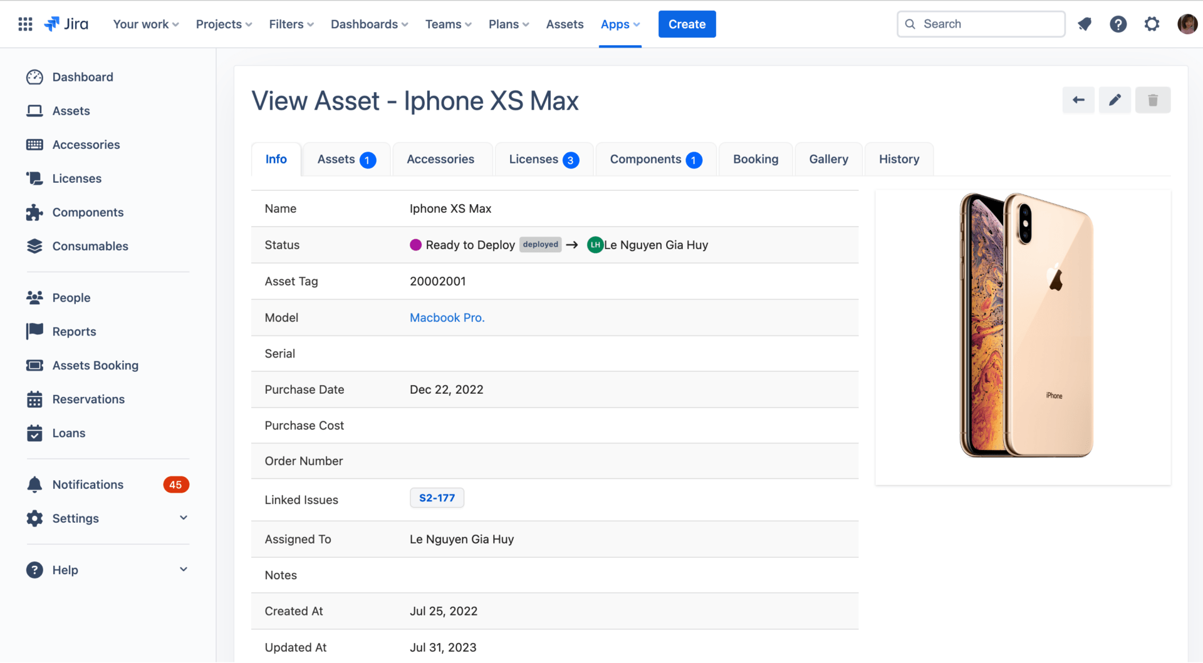Viewport: 1203px width, 663px height.
Task: Switch to the Gallery tab
Action: [x=828, y=159]
